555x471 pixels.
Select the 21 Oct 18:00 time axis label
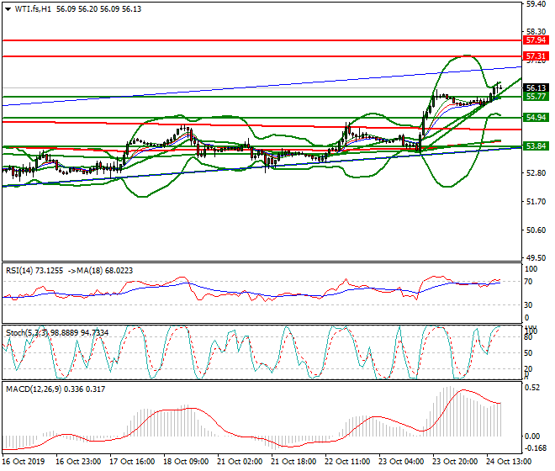293,462
